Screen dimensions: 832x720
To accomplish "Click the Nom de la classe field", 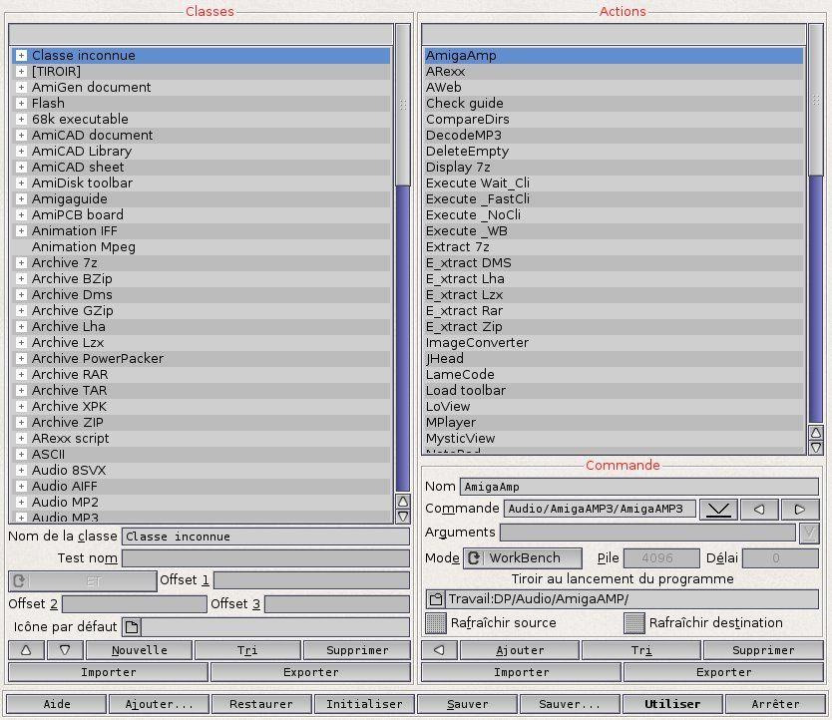I will (x=265, y=537).
